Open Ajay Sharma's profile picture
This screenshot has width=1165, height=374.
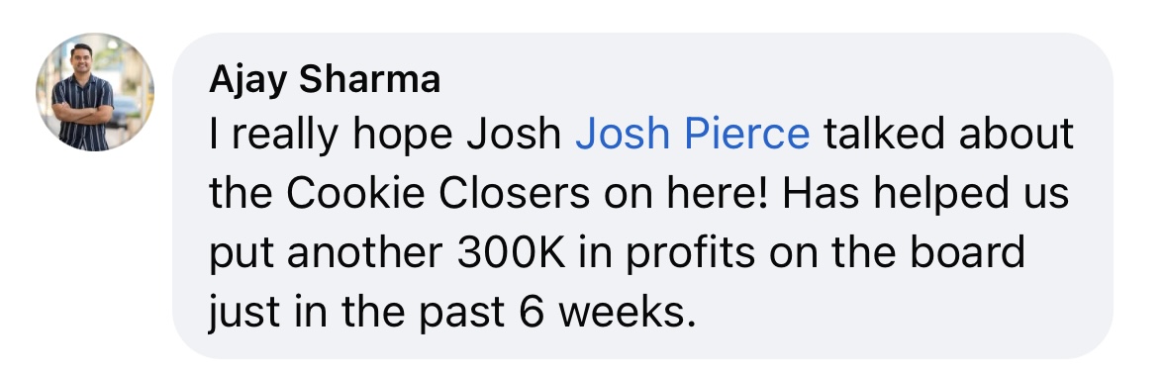(95, 92)
